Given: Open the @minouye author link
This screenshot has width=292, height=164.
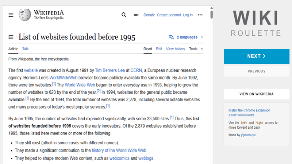Looking at the screenshot, I should (248, 135).
